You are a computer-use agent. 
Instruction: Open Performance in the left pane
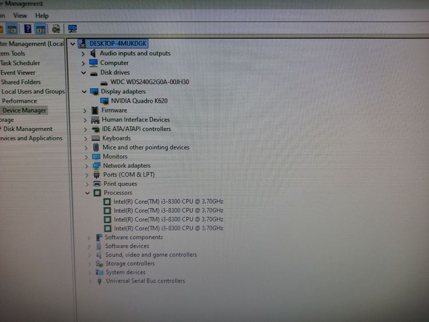point(19,101)
